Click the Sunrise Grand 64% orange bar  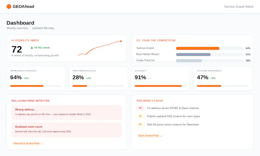click(198, 48)
